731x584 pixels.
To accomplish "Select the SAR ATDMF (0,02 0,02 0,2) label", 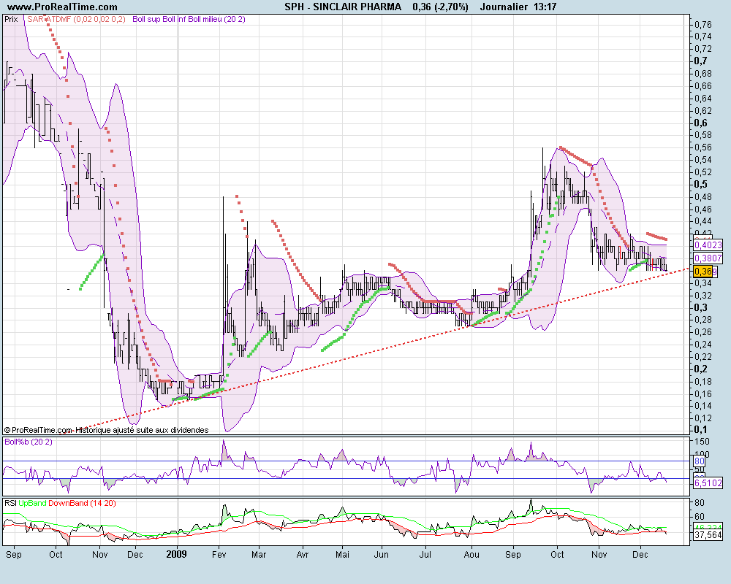I will (76, 19).
